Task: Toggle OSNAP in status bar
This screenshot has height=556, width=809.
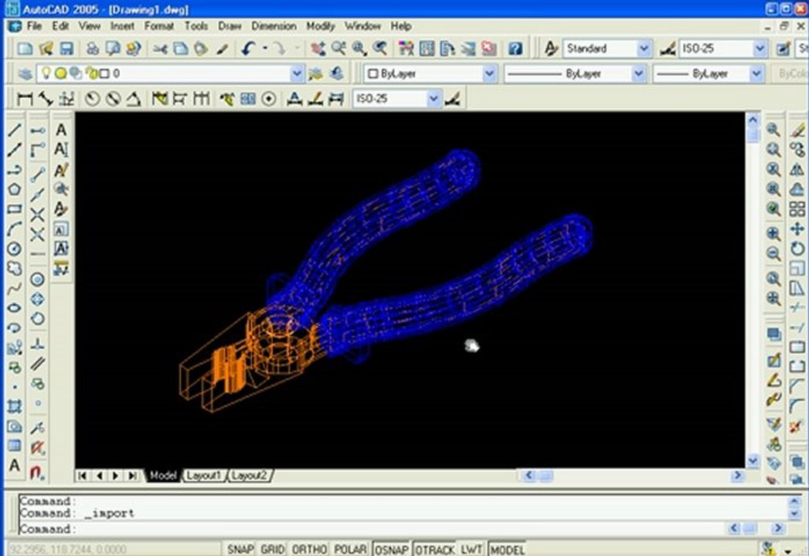Action: [392, 549]
